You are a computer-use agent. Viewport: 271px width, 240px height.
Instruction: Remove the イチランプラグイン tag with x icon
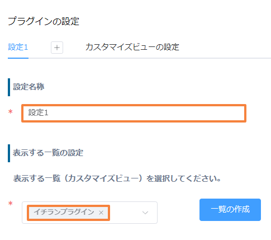[x=101, y=213]
